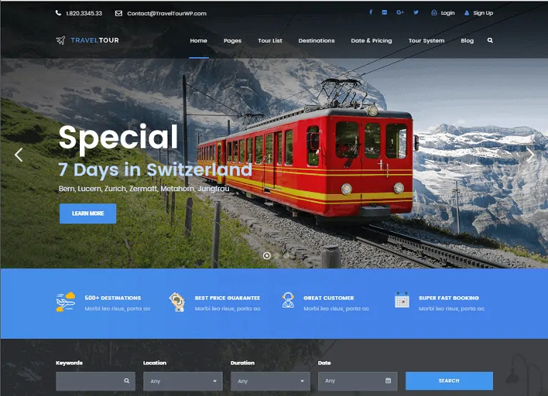Click phone number 1.820.3345.33
The height and width of the screenshot is (396, 548).
click(x=84, y=14)
